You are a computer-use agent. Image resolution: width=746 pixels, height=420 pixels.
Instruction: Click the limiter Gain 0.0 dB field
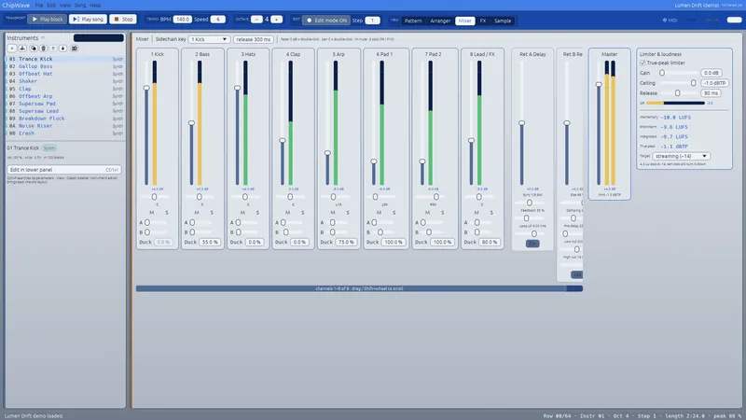pos(711,73)
